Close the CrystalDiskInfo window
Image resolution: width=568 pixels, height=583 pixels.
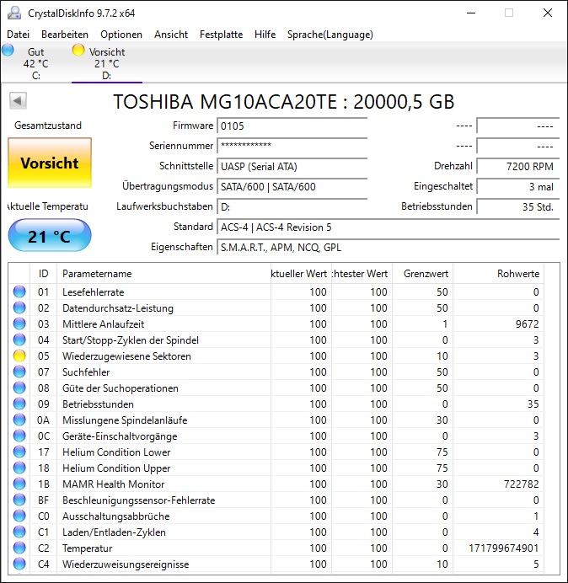pos(548,13)
